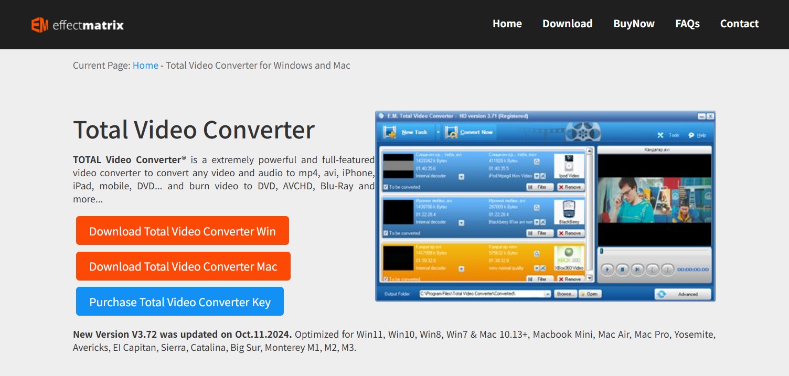This screenshot has width=789, height=376.
Task: Expand Internal decoder dropdown in BlackBerry row
Action: (x=462, y=222)
